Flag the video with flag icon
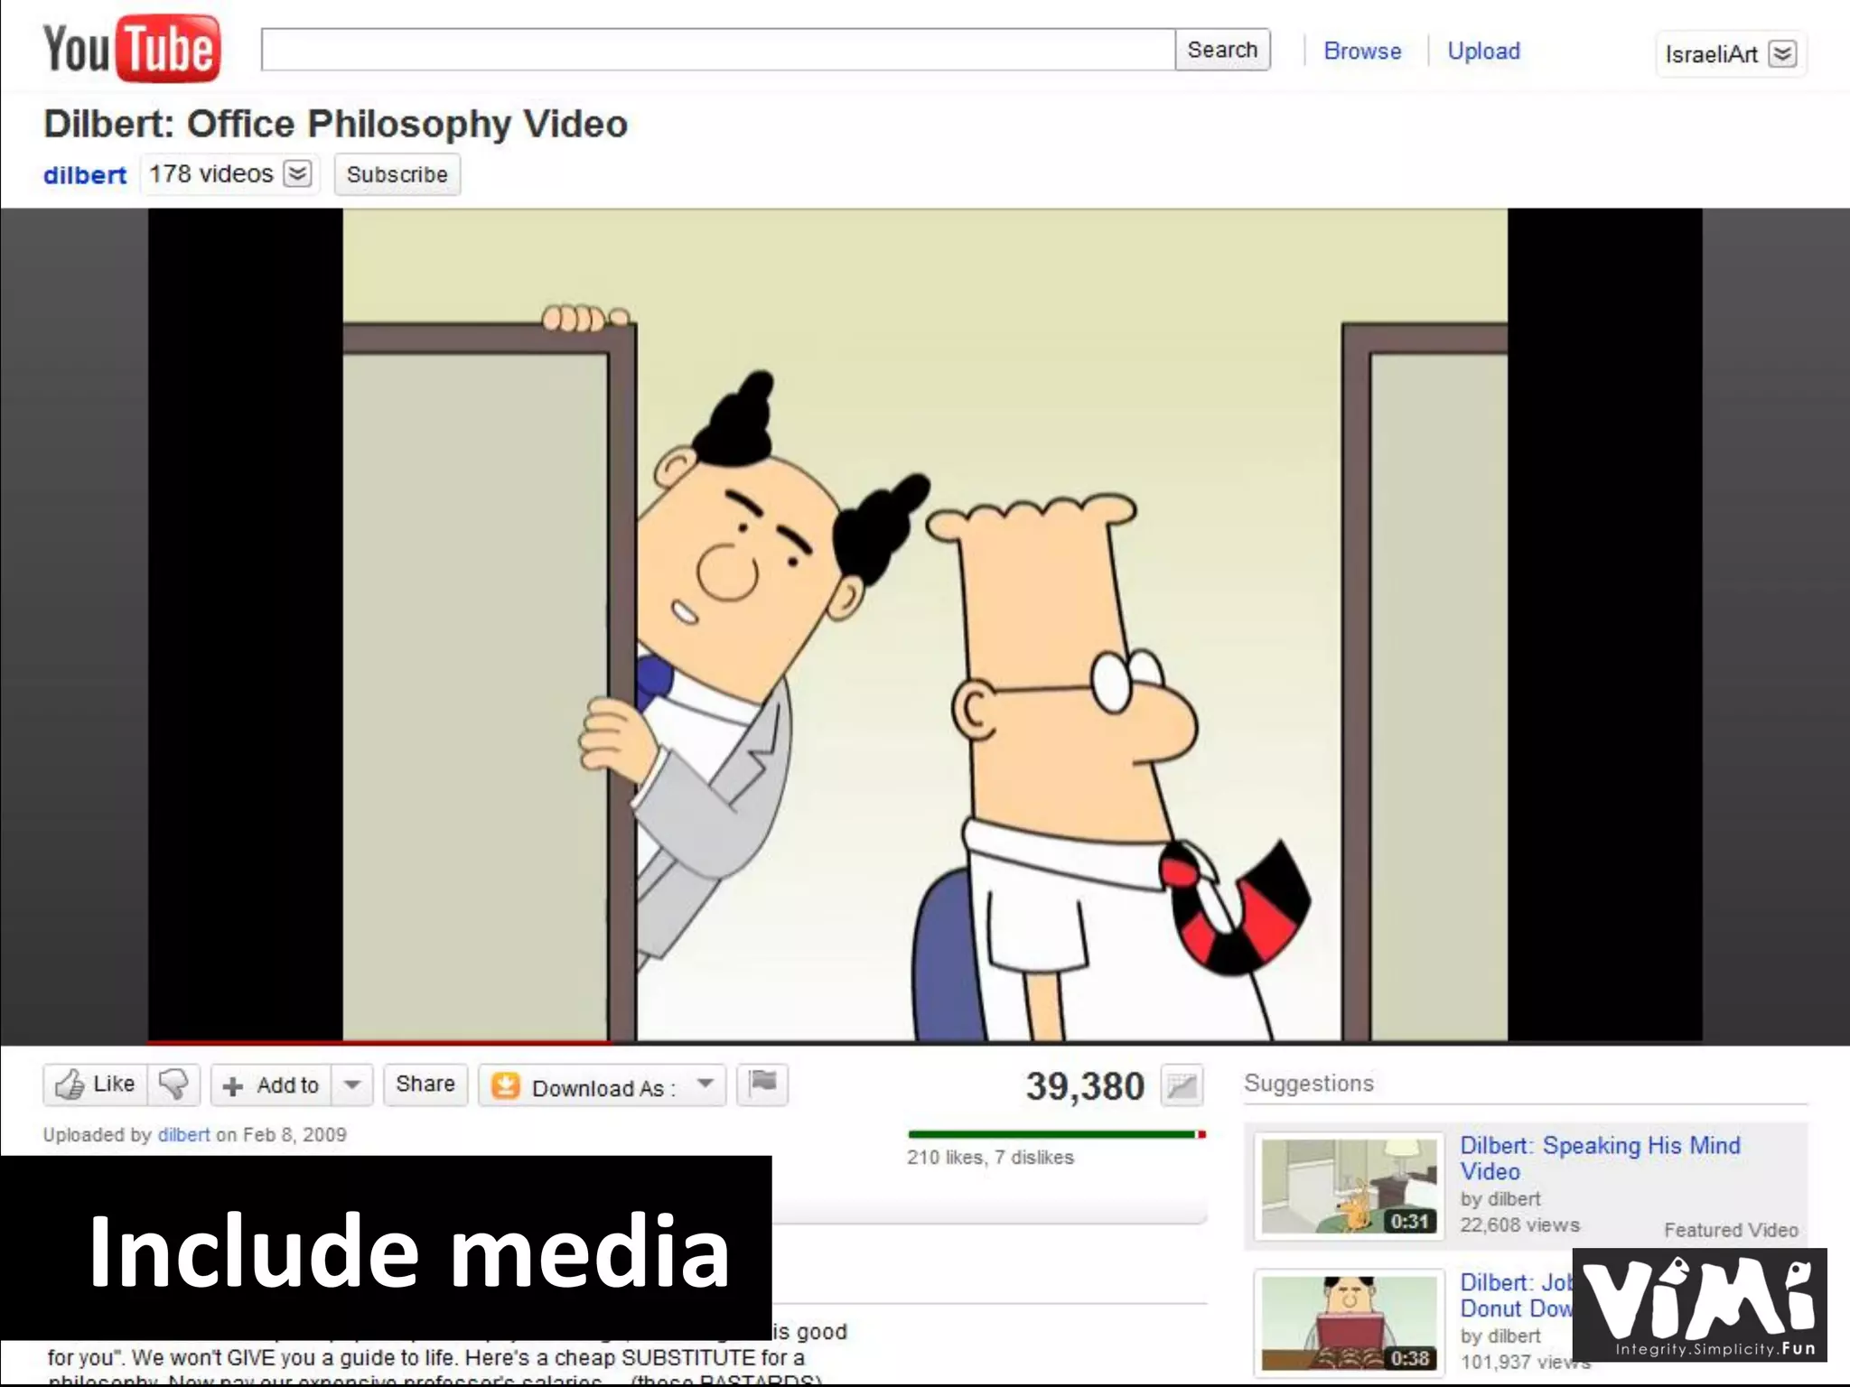Screen dimensions: 1850x1387 point(763,1084)
